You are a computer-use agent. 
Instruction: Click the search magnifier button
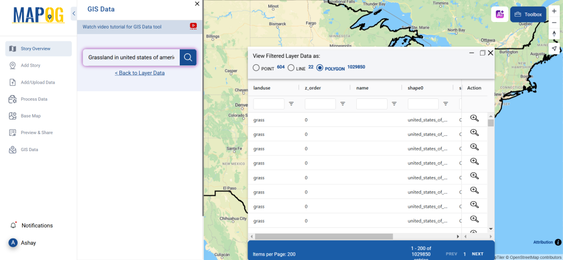tap(188, 57)
